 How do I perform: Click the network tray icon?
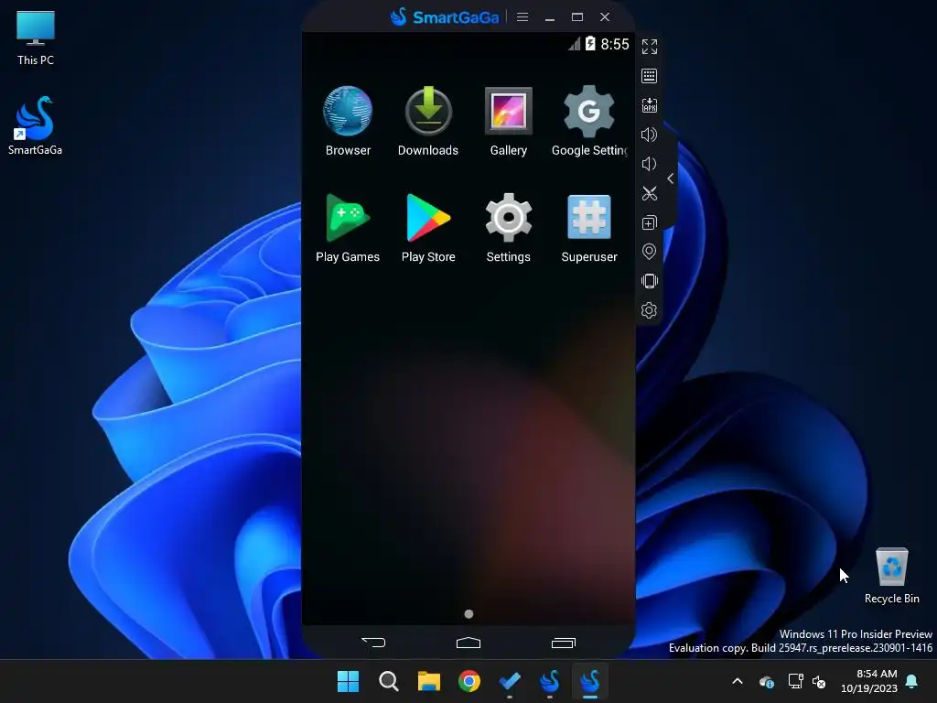coord(795,681)
